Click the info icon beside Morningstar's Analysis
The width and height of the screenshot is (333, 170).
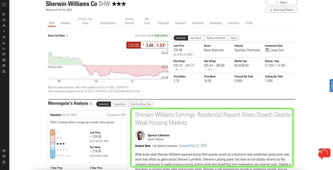coord(91,104)
